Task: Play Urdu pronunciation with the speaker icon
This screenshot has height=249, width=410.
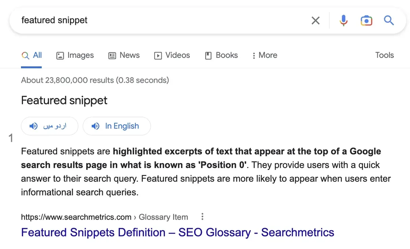Action: [x=33, y=126]
